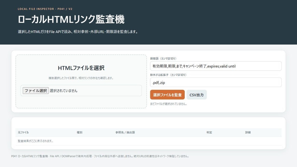297x167 pixels.
Task: Click the footer P041 privacy note
Action: click(x=100, y=156)
